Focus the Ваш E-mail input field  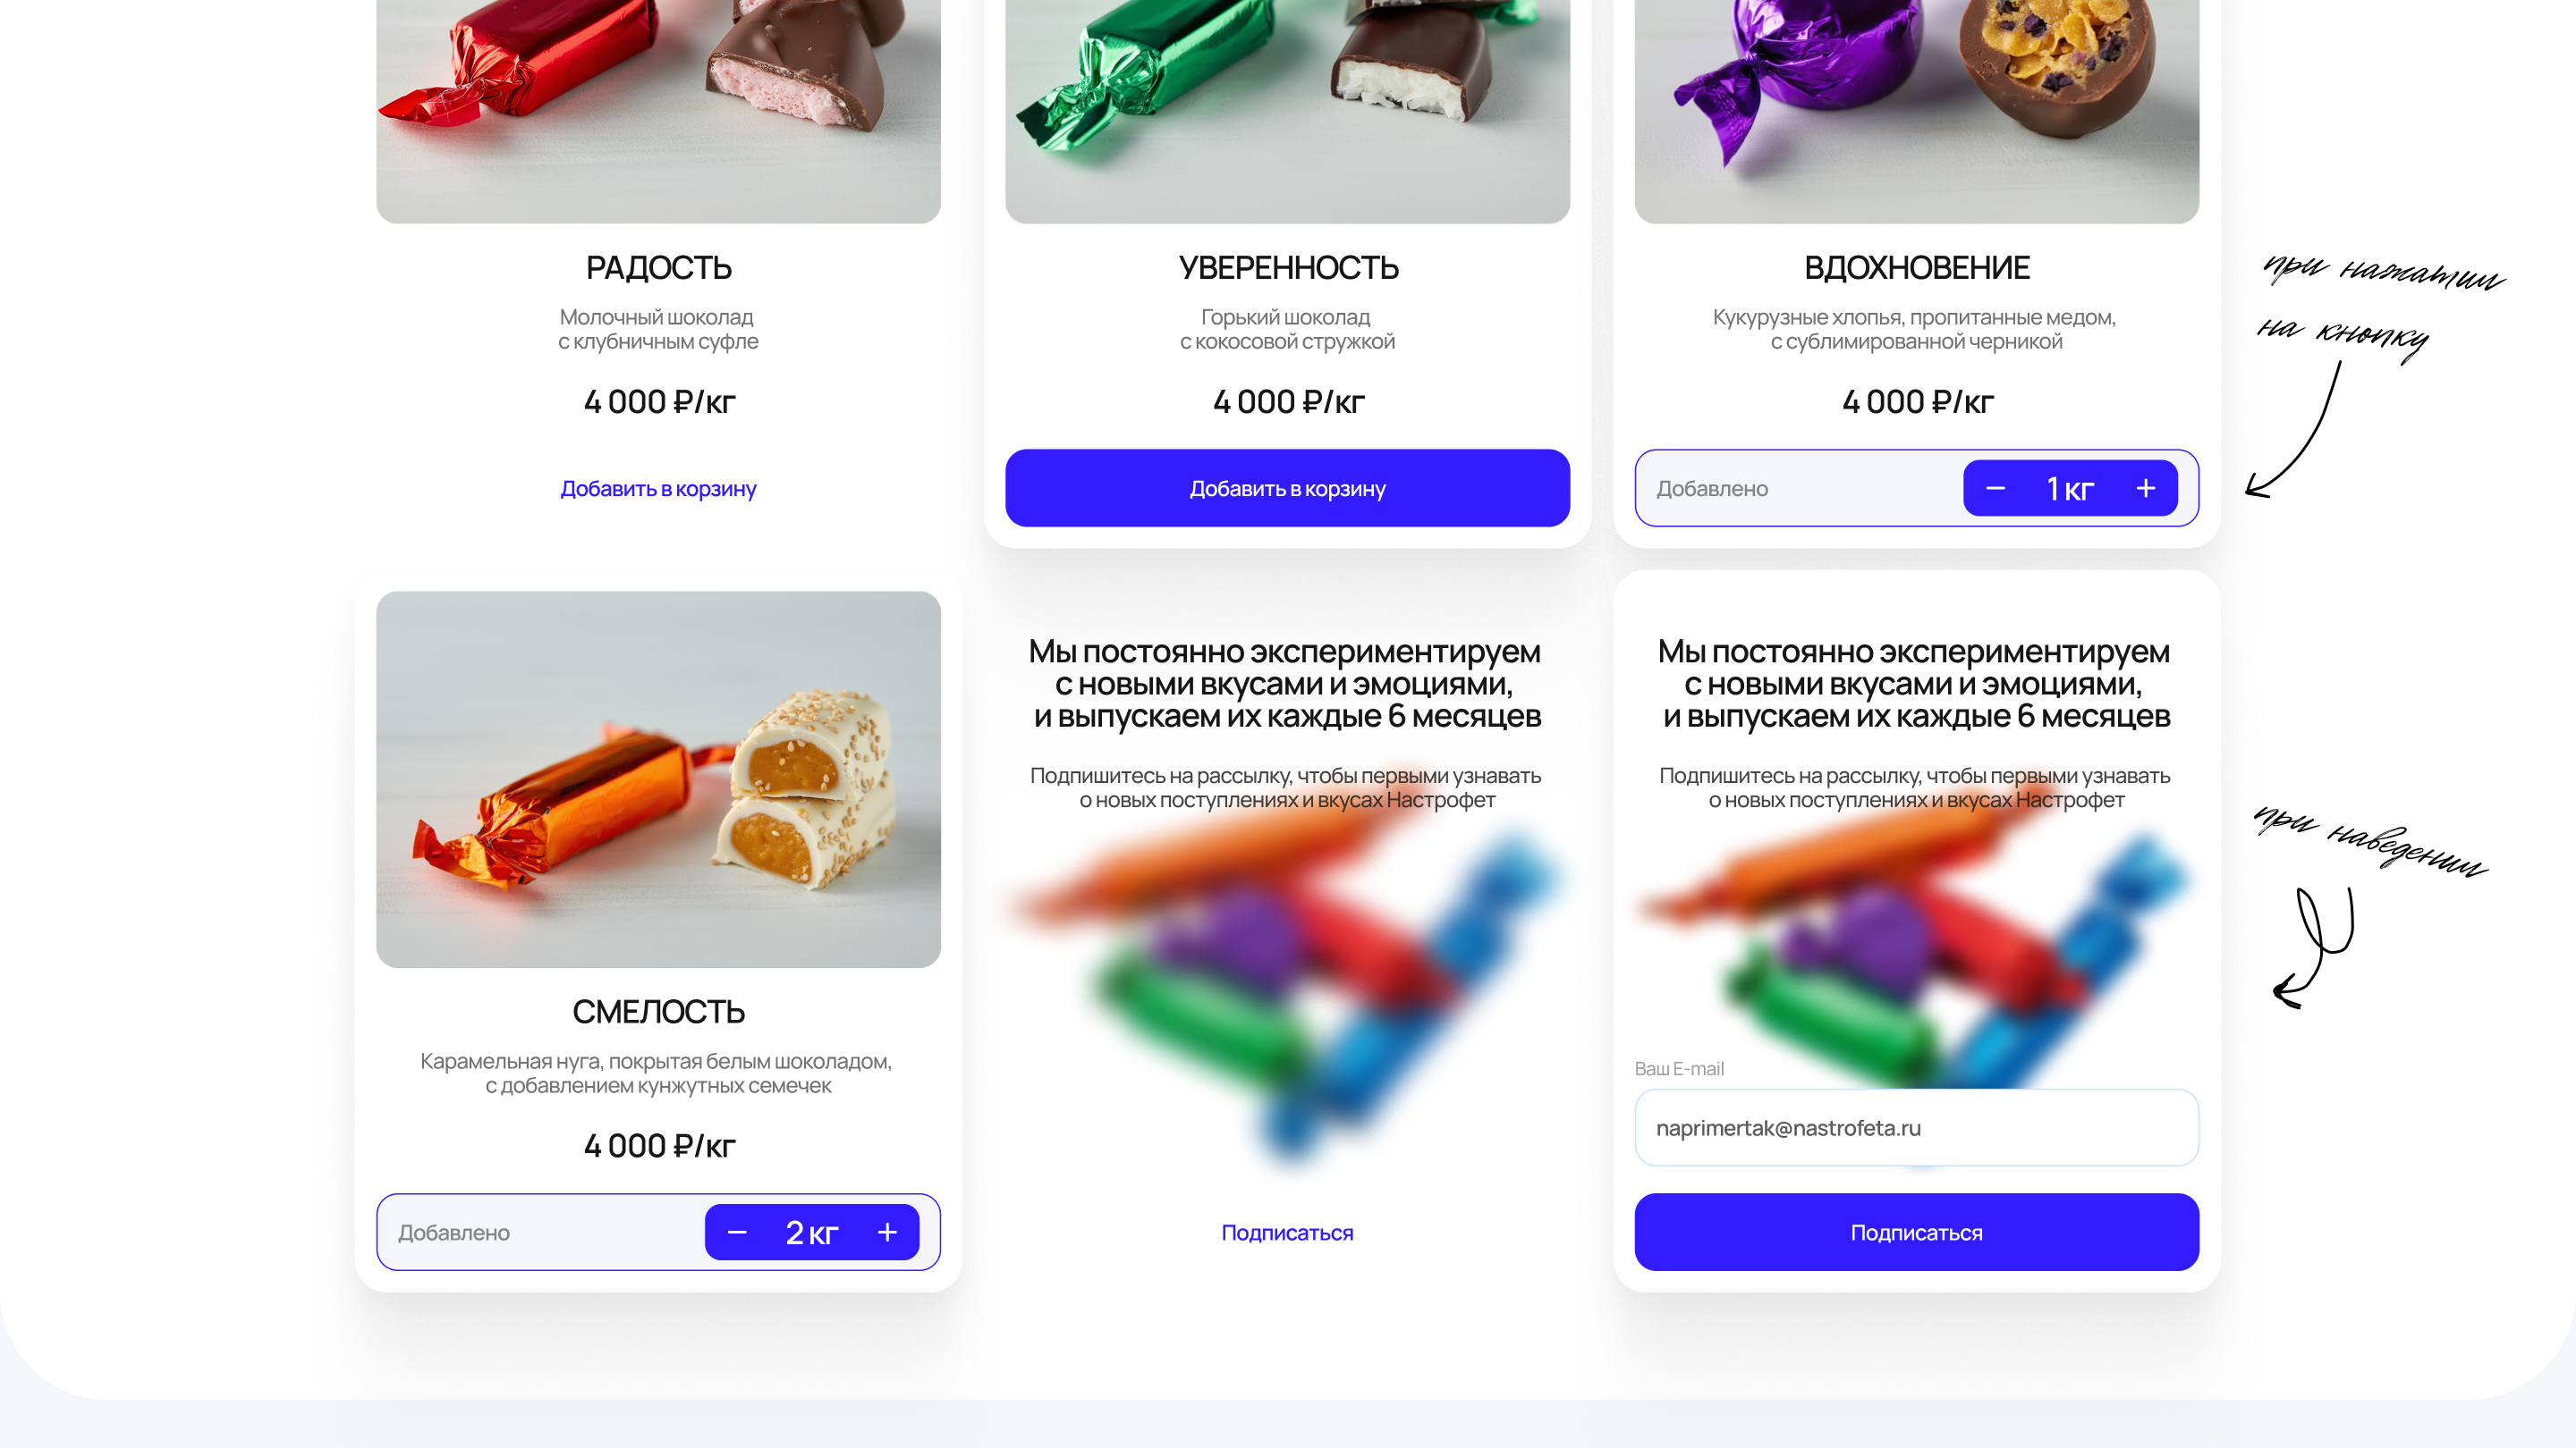pyautogui.click(x=1916, y=1127)
